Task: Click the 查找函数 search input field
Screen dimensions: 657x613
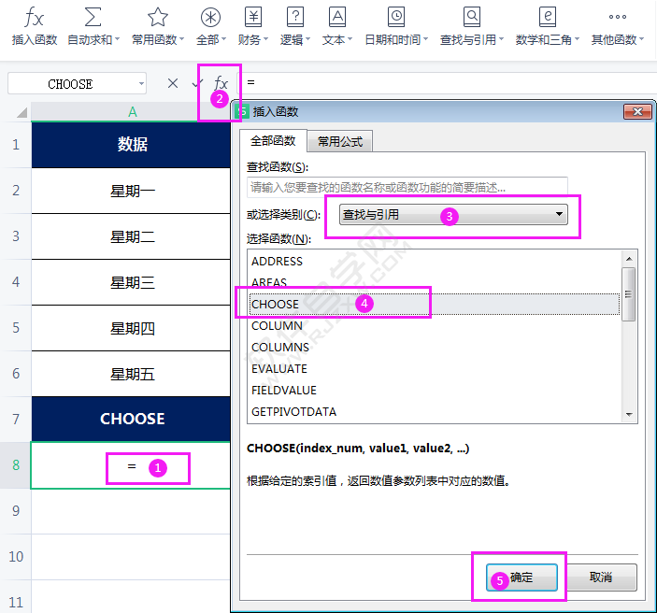Action: click(x=407, y=187)
